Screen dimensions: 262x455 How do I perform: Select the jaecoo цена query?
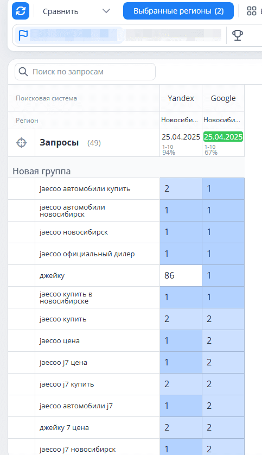[60, 340]
